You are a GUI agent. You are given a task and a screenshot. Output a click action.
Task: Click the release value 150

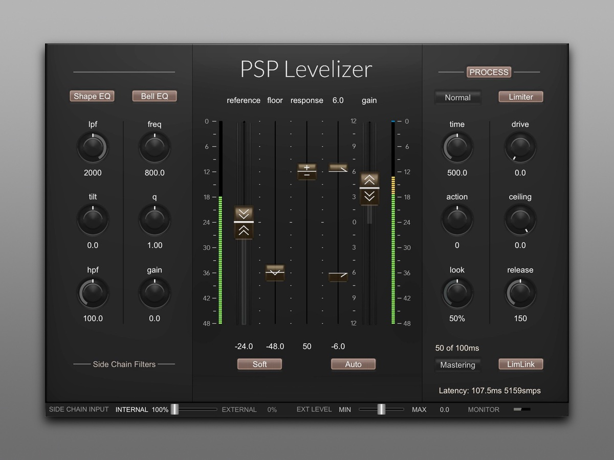pyautogui.click(x=520, y=318)
